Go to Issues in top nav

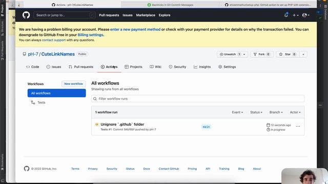tap(128, 15)
